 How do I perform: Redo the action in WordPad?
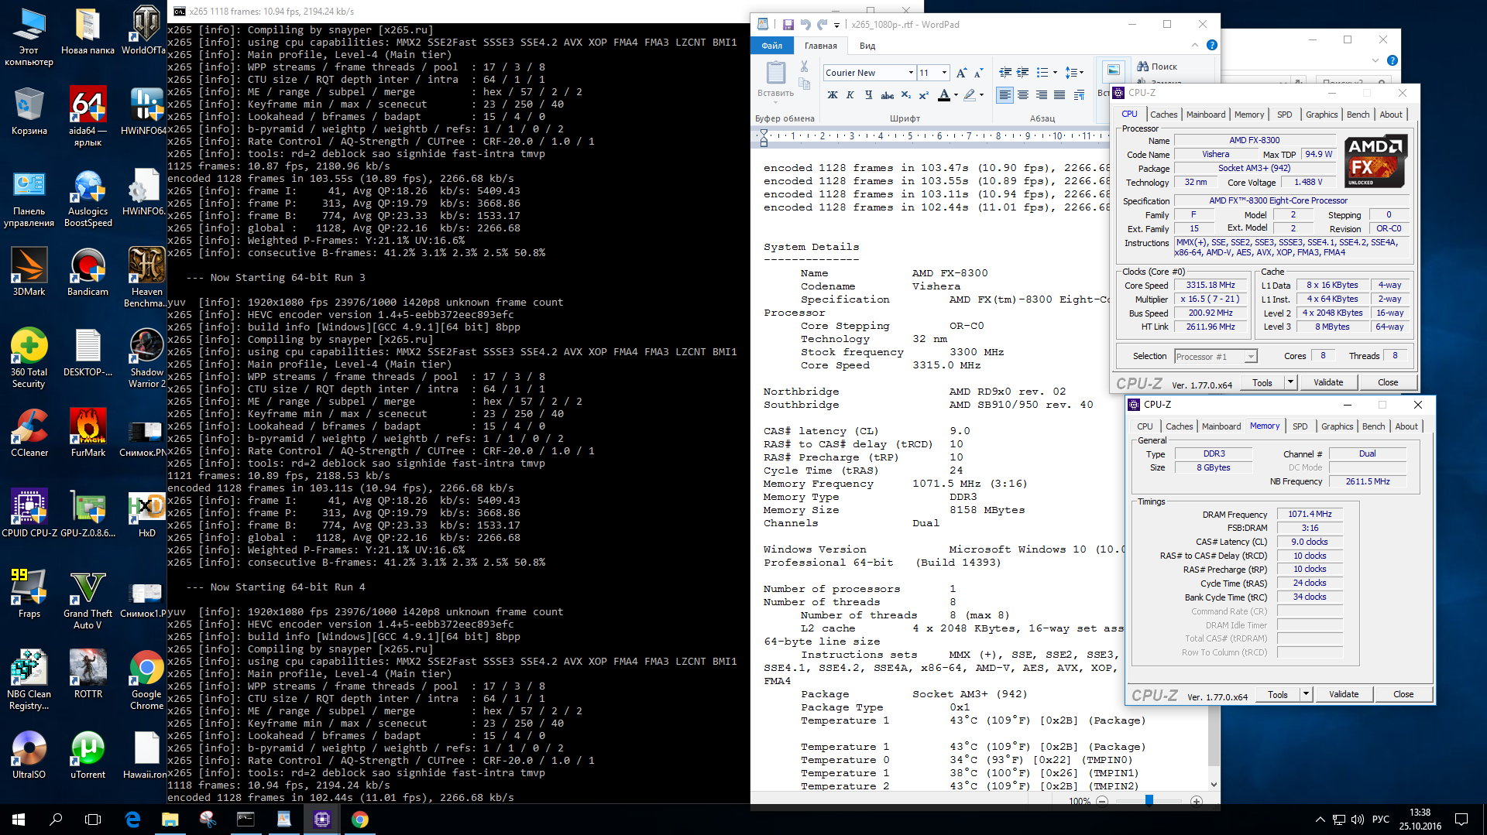(822, 25)
